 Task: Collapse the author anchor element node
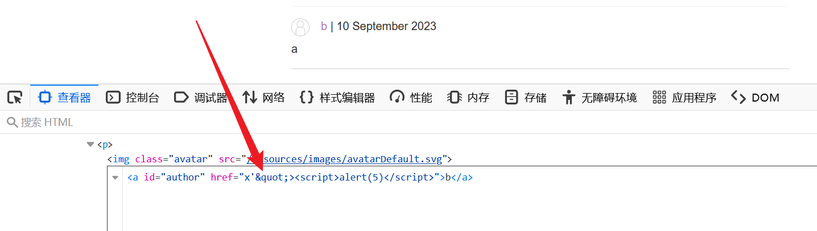(x=115, y=178)
